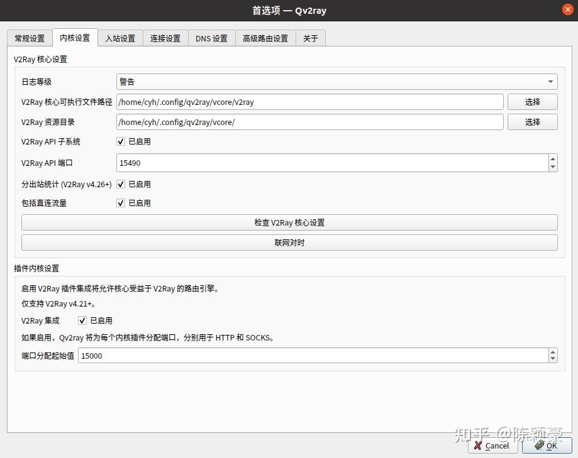Click the V2Ray API 端口 field 15490
This screenshot has height=458, width=578.
tap(332, 163)
